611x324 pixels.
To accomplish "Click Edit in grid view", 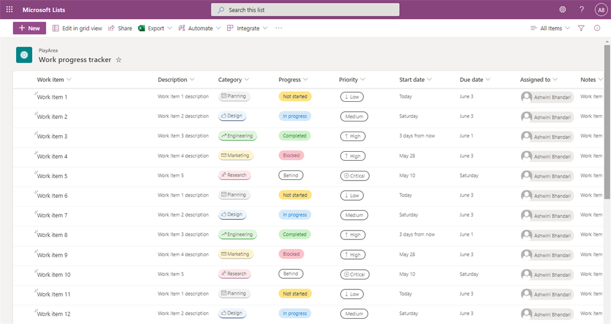I will point(78,28).
